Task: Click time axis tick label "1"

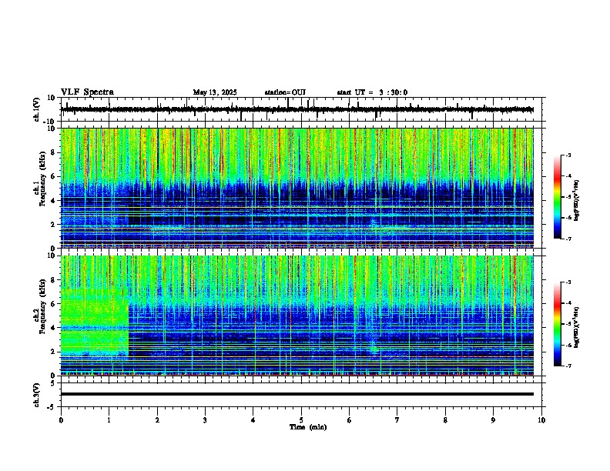Action: click(109, 420)
